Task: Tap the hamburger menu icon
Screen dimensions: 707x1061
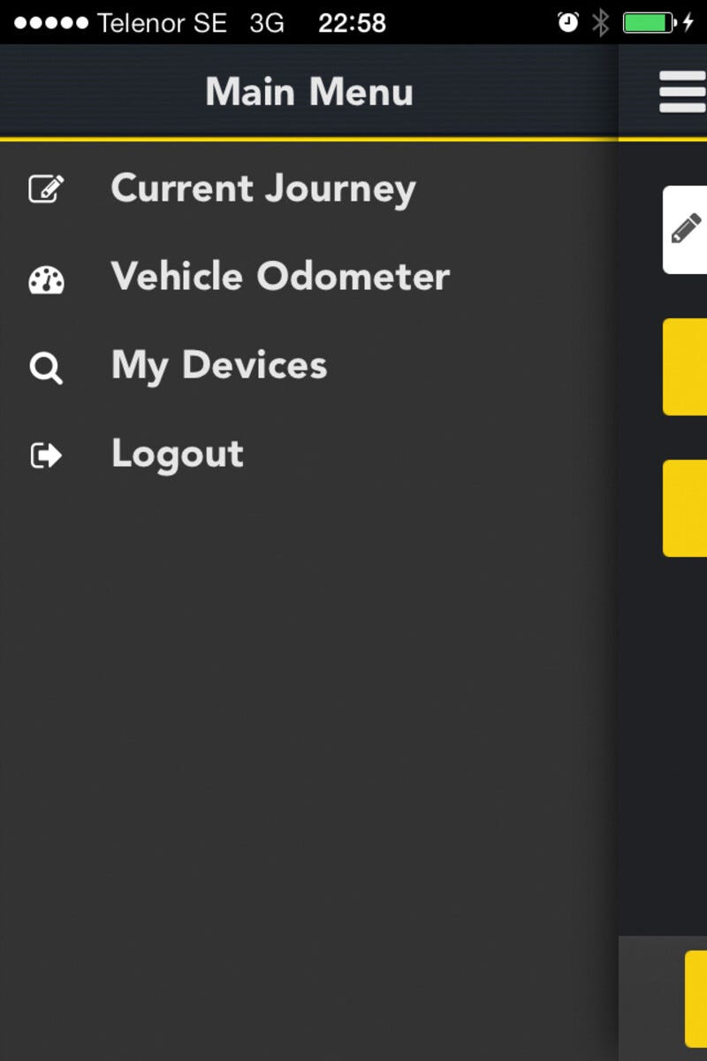Action: click(x=682, y=92)
